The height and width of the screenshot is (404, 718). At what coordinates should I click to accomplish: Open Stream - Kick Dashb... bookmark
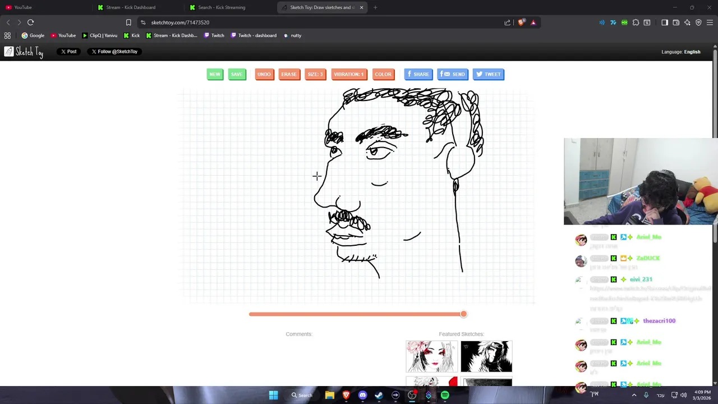click(x=172, y=35)
